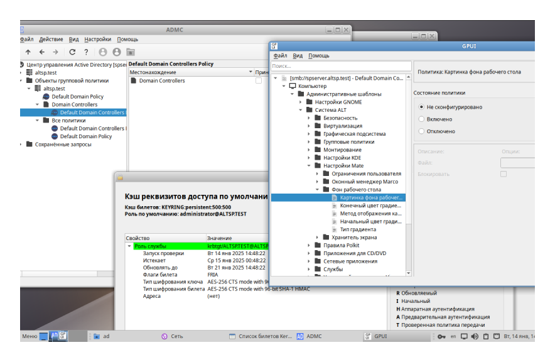Click the folder icon in ADMC toolbar
The image size is (555, 362).
tap(131, 52)
